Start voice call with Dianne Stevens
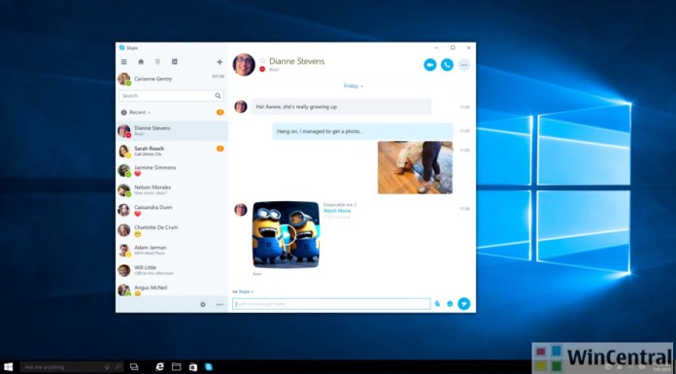Screen dimensions: 676x374 tap(447, 65)
